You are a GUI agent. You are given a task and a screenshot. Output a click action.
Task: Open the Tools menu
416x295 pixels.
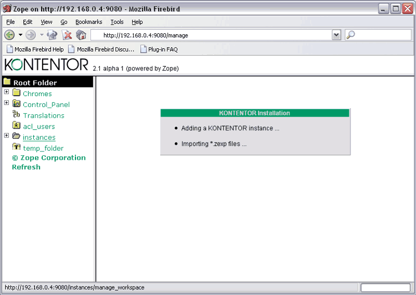tap(116, 22)
